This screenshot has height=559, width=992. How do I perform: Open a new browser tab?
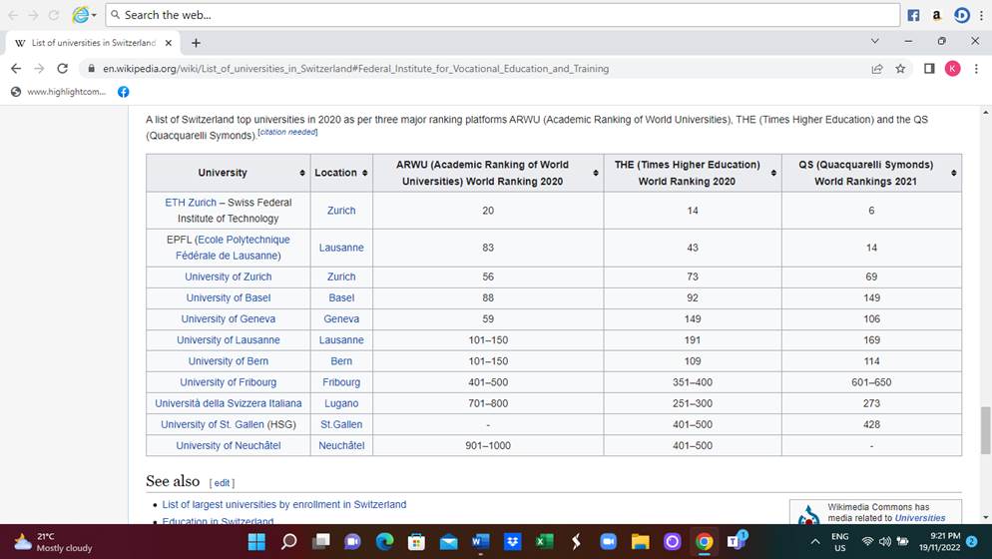[x=197, y=43]
